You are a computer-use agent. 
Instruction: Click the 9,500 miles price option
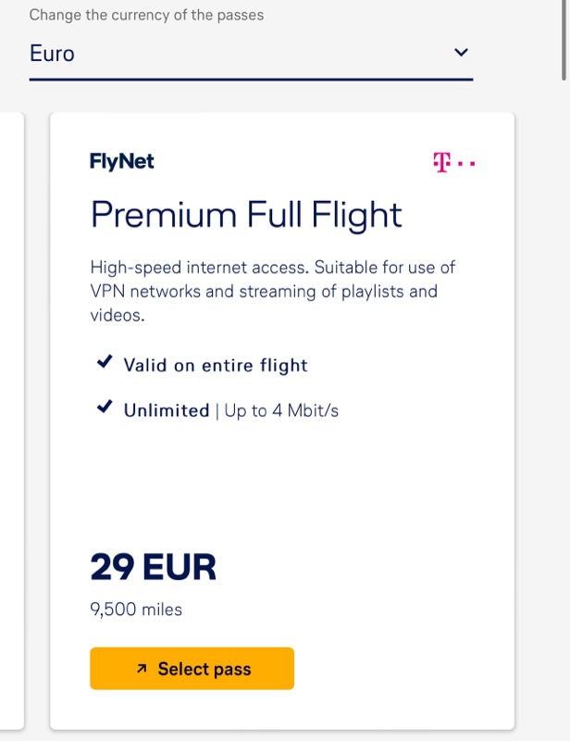pyautogui.click(x=136, y=609)
